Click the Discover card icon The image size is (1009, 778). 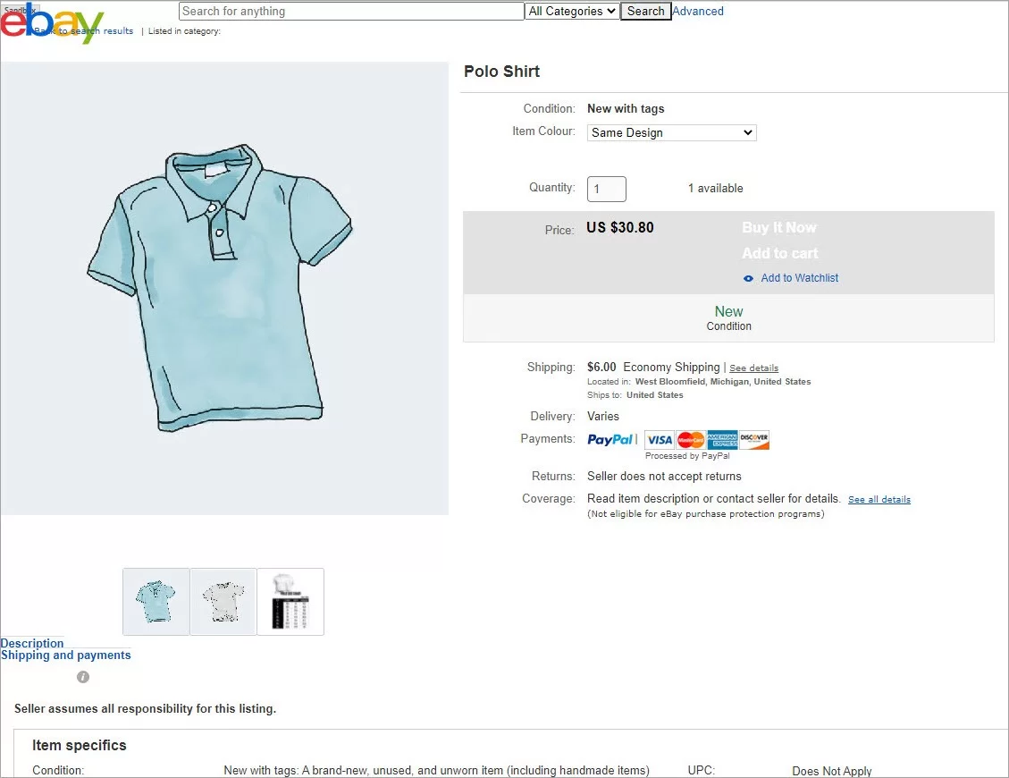click(x=753, y=439)
